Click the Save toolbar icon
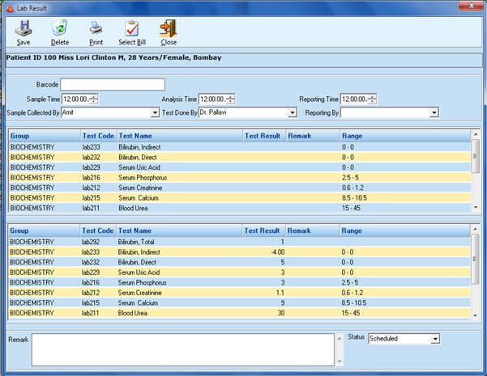This screenshot has height=376, width=487. [x=23, y=29]
